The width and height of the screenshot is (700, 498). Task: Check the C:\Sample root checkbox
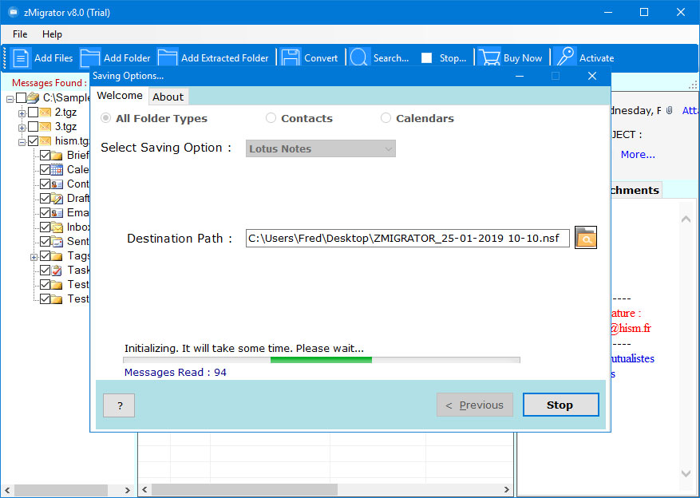[x=21, y=97]
